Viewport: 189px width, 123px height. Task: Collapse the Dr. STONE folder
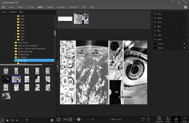tap(13, 57)
